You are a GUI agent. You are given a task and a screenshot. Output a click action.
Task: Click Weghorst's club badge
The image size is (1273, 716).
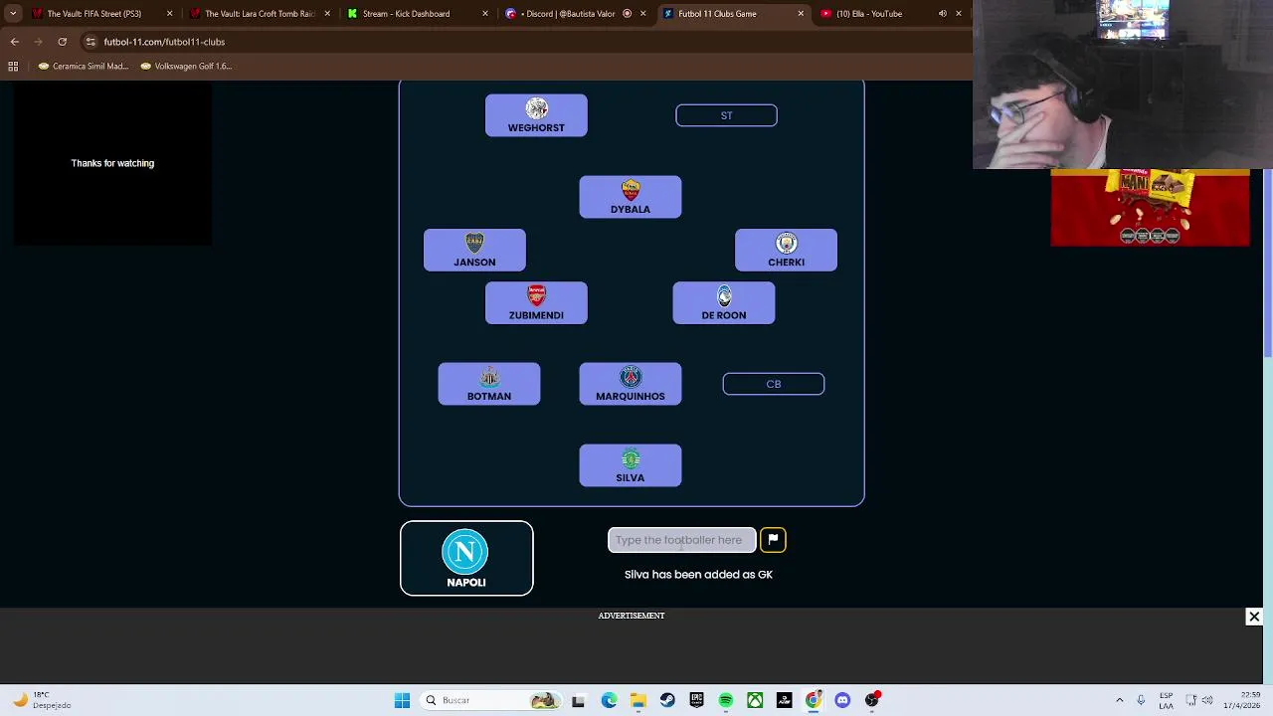536,109
